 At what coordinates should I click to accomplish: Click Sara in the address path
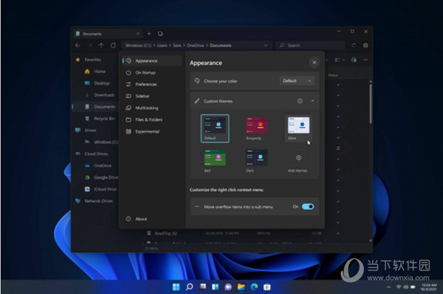tap(177, 46)
